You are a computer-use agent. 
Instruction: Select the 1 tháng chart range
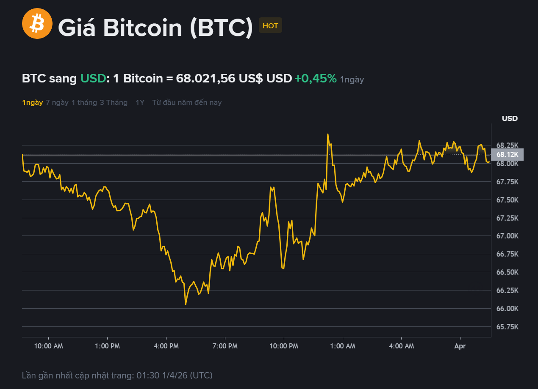(x=84, y=102)
